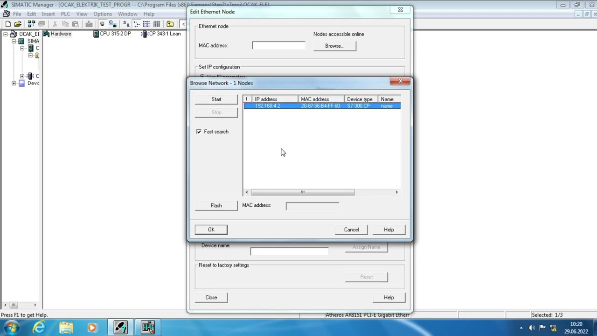Open the Options menu
597x336 pixels.
103,14
